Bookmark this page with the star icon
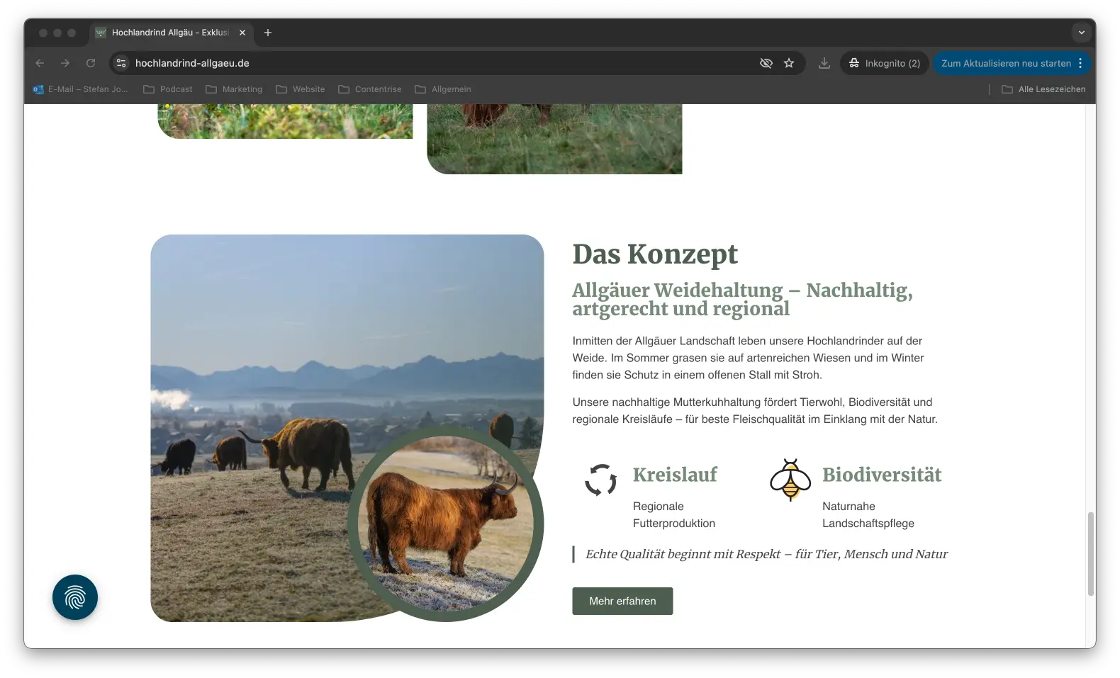 point(789,63)
